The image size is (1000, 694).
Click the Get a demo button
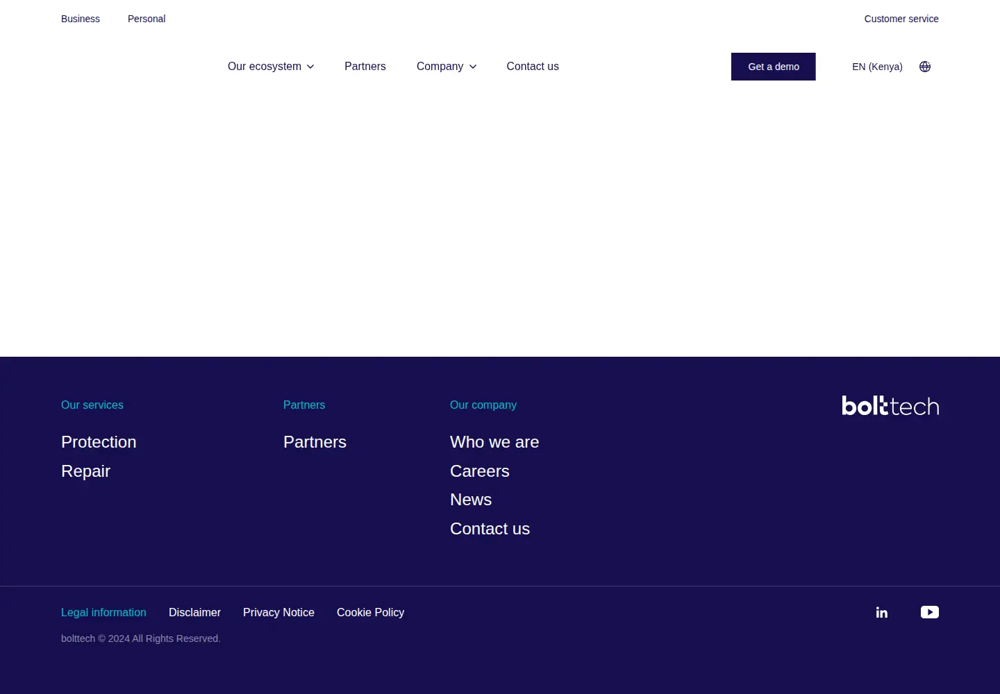[x=774, y=67]
